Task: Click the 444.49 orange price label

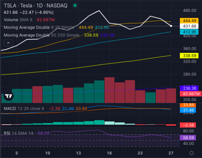Action: coord(189,21)
